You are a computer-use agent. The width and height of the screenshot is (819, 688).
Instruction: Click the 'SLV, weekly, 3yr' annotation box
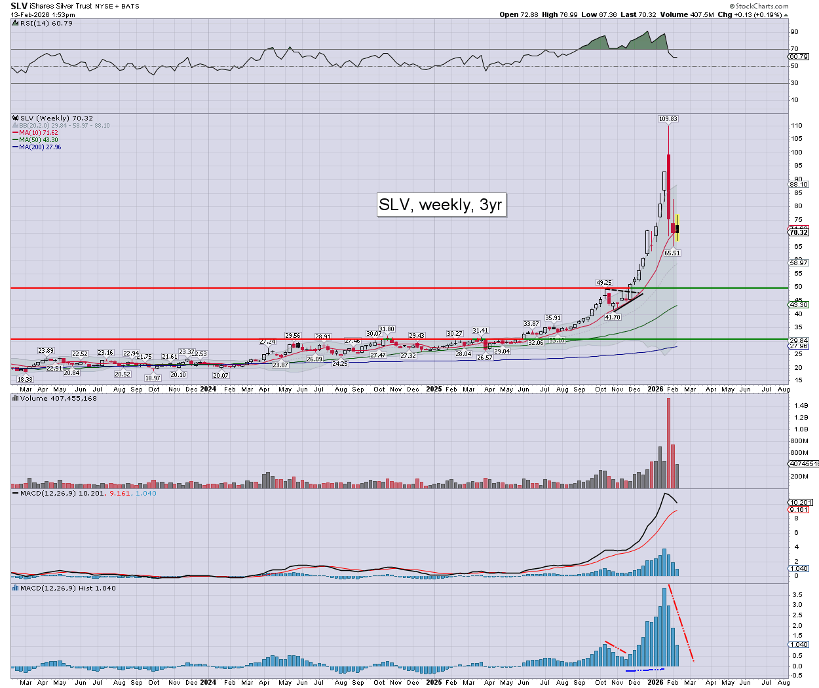[x=440, y=205]
